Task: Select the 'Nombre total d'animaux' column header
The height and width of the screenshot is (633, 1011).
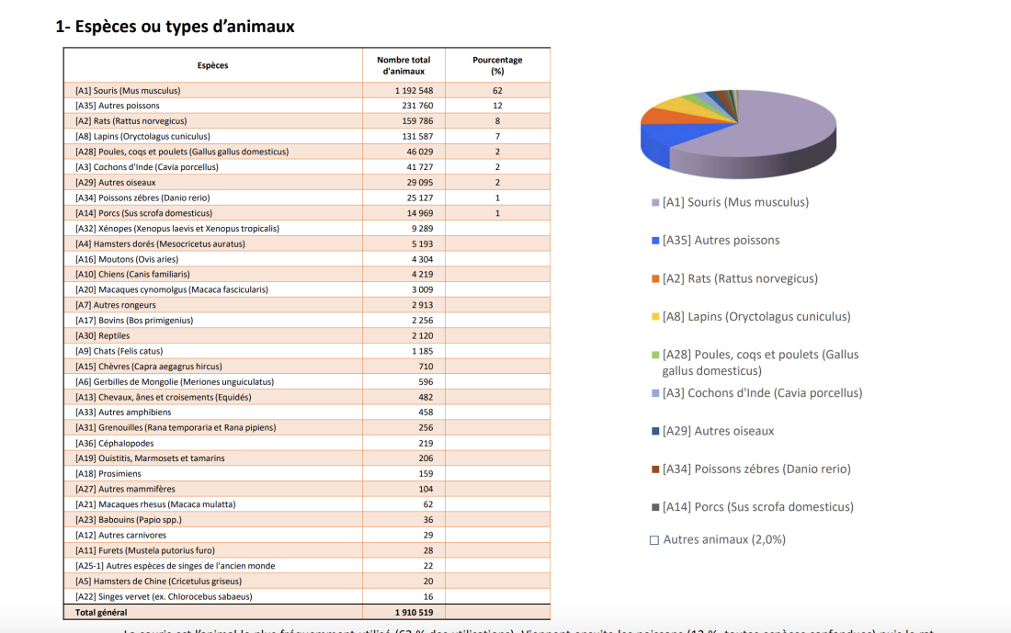Action: tap(403, 65)
